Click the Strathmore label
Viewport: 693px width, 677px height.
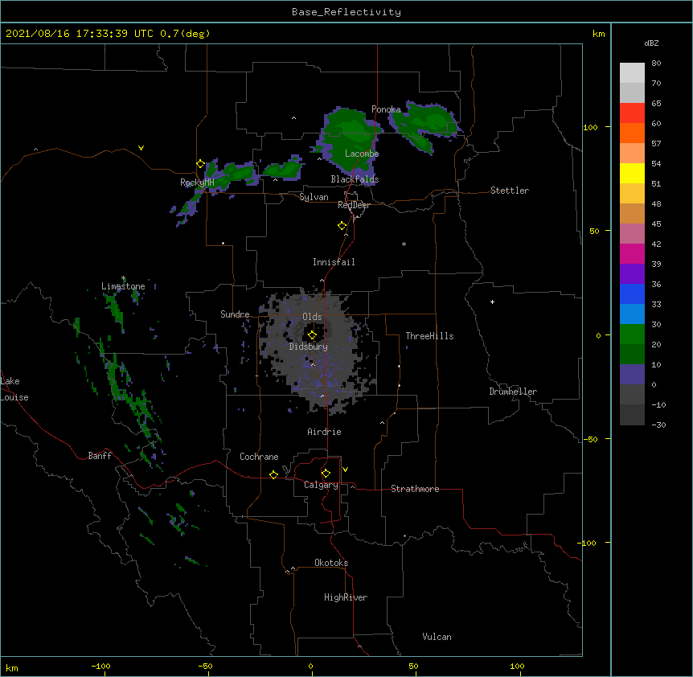(415, 489)
